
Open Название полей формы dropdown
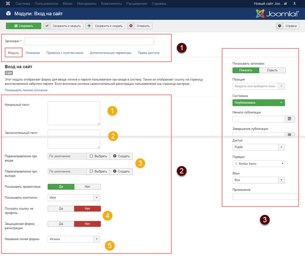click(74, 239)
